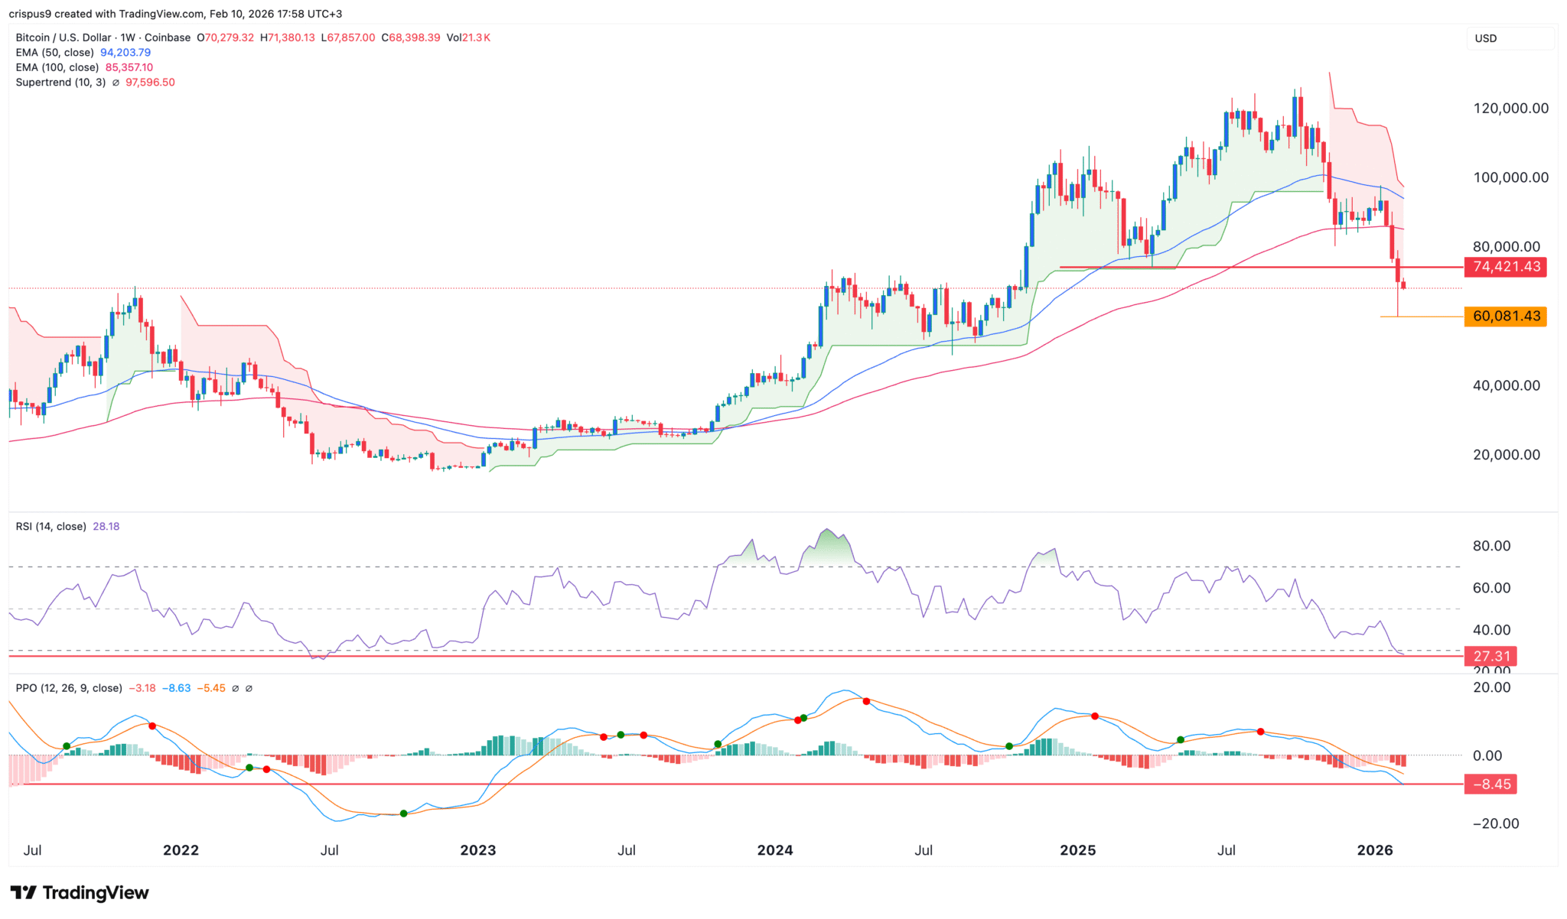Click the blue EMA value 94,203.79
Viewport: 1567px width, 919px height.
click(x=125, y=52)
